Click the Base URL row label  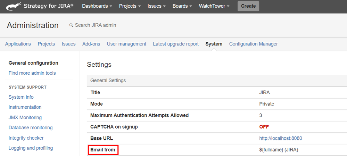[101, 138]
